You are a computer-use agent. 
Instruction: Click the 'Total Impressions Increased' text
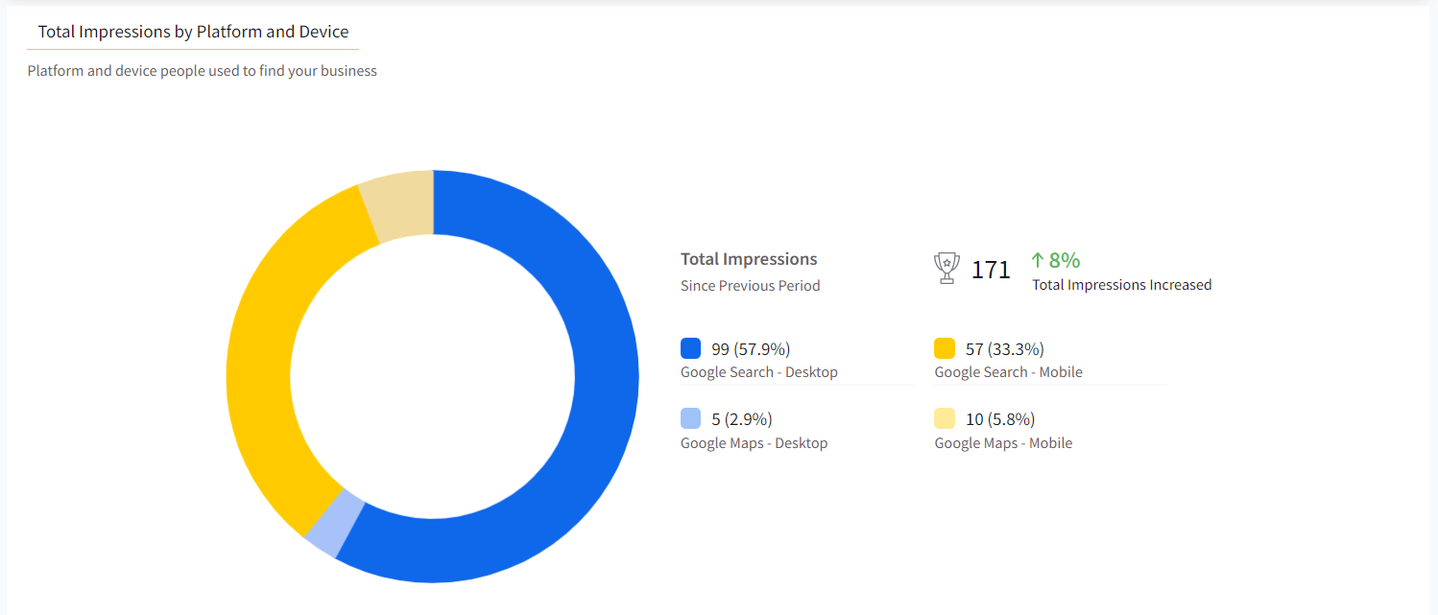pos(1122,285)
